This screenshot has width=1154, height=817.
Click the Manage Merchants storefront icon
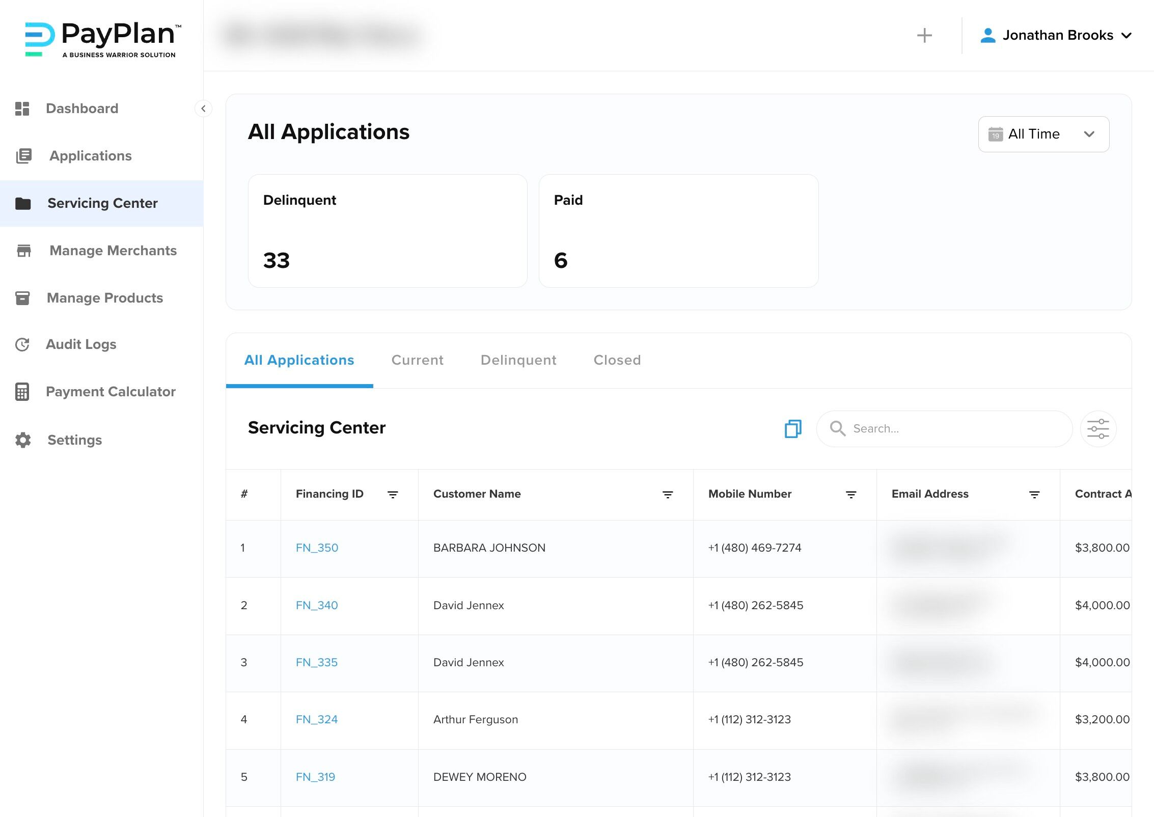24,251
